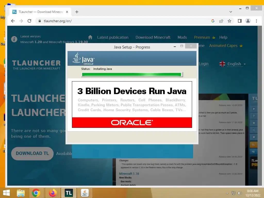Minimize the Java Setup window
264x198 pixels.
pyautogui.click(x=175, y=46)
